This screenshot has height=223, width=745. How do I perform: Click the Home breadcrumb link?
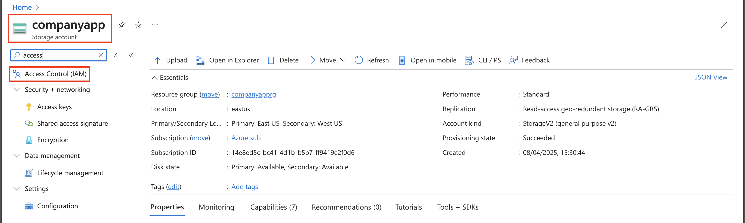pos(22,7)
